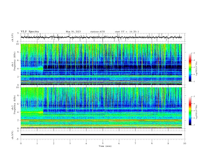Click the date "Mar.30, 2023"
Viewport: 208px width, 161px height.
(73, 32)
